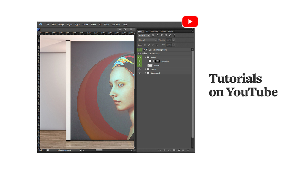Hide the effects group
The image size is (305, 171).
pos(140,57)
